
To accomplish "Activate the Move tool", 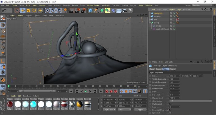I will coord(23,11).
